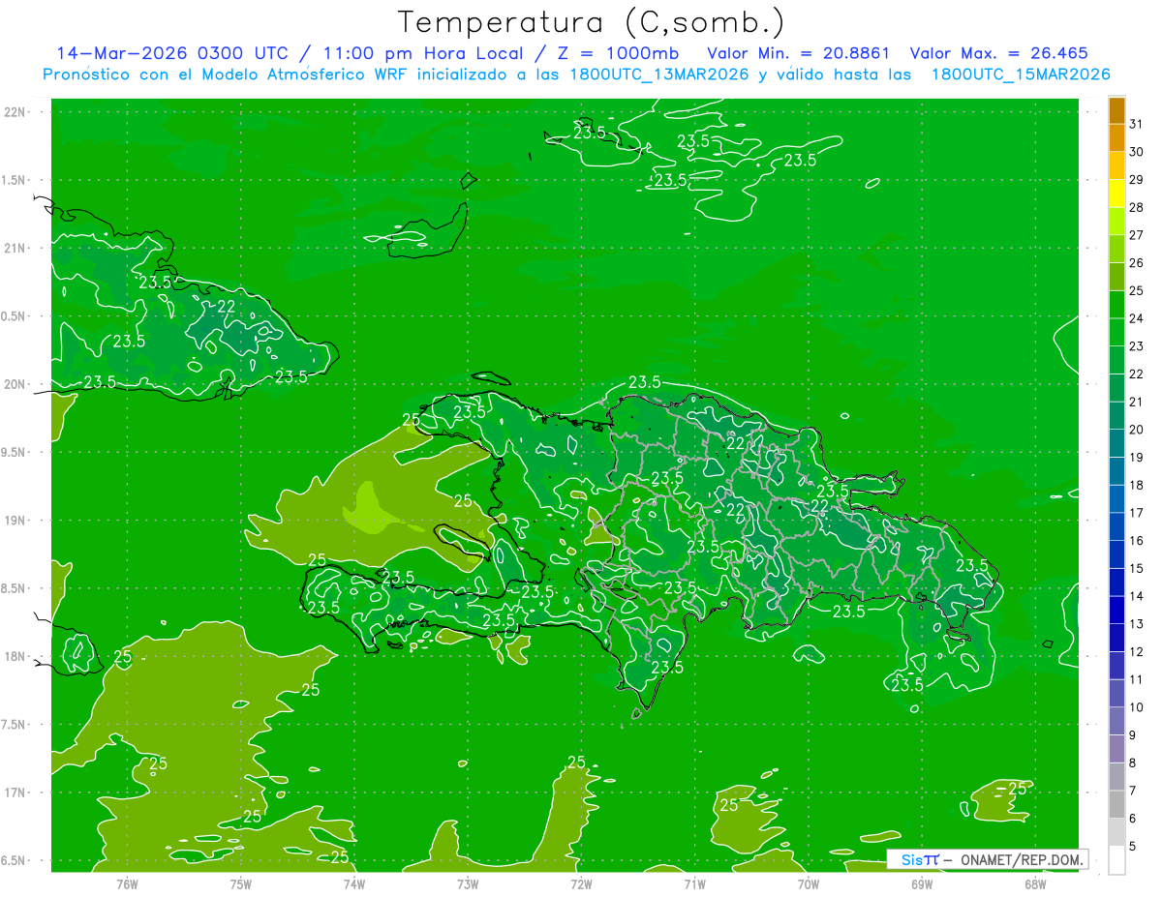Screen dimensions: 1162x897
Task: Click the '69W' longitude axis label
Action: (921, 883)
